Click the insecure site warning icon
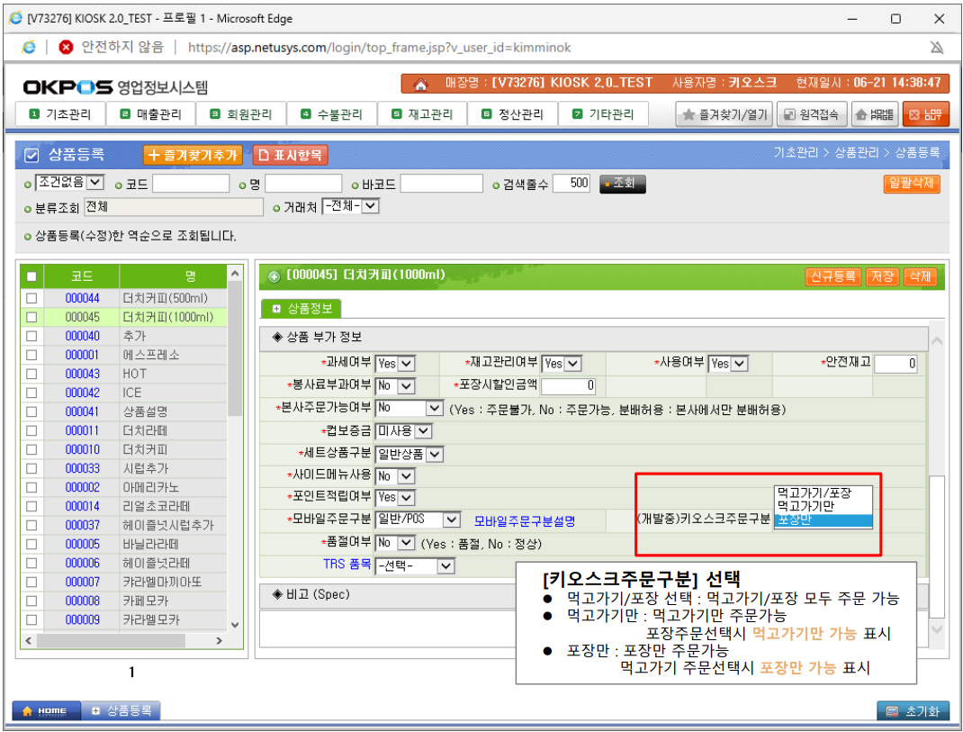Image resolution: width=963 pixels, height=732 pixels. coord(66,47)
